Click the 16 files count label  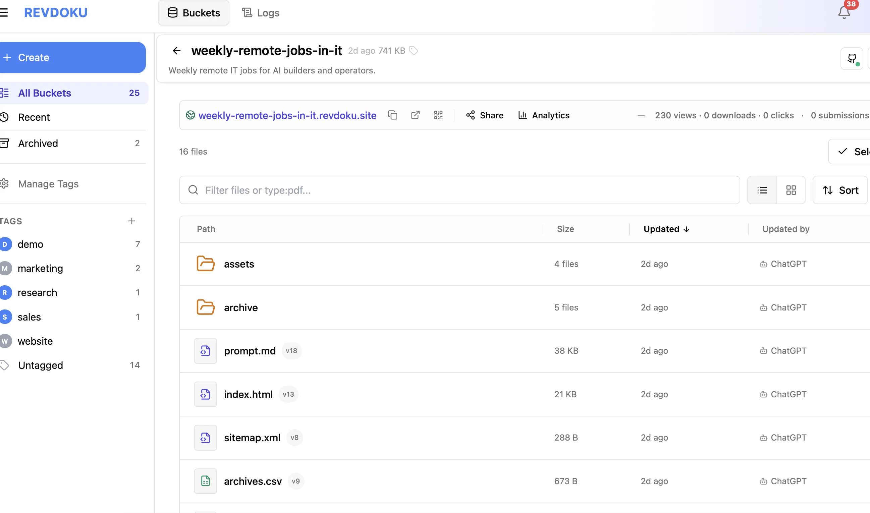point(193,152)
